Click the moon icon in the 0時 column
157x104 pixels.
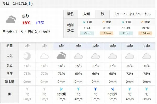tap(27, 56)
